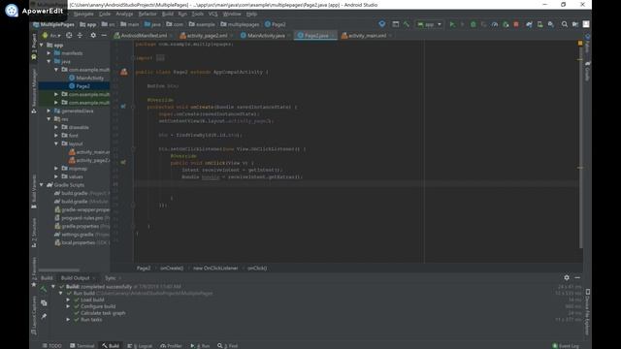The width and height of the screenshot is (621, 349).
Task: Run the app with the green play icon
Action: [x=452, y=24]
